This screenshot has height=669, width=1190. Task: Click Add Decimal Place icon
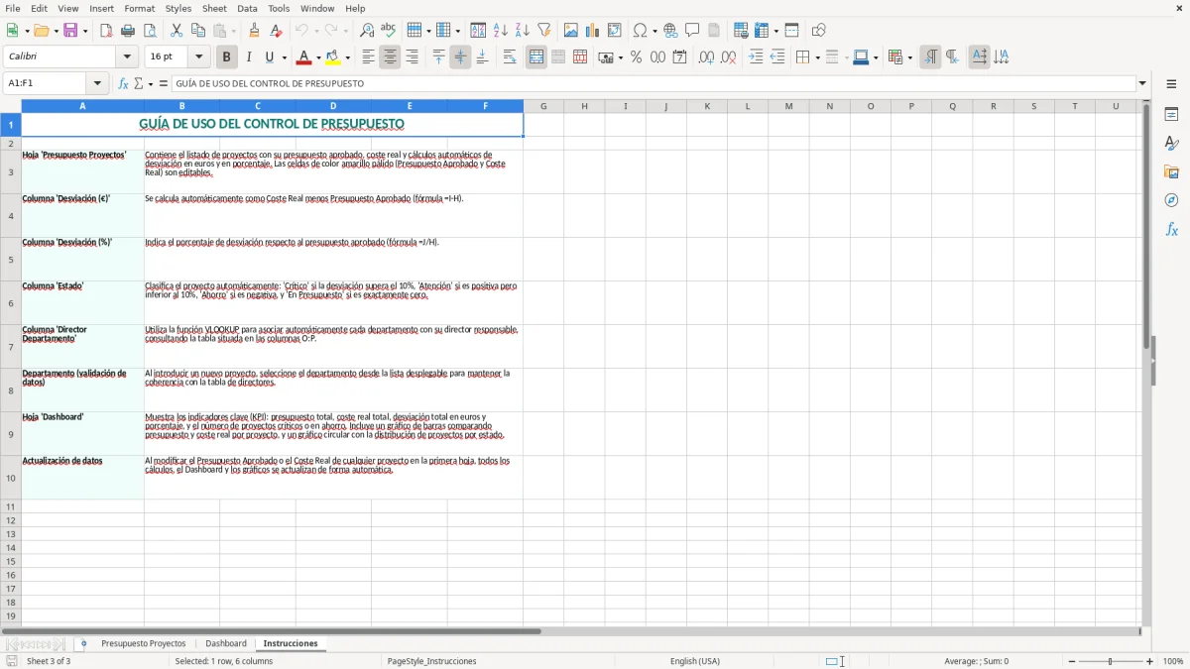pyautogui.click(x=706, y=57)
